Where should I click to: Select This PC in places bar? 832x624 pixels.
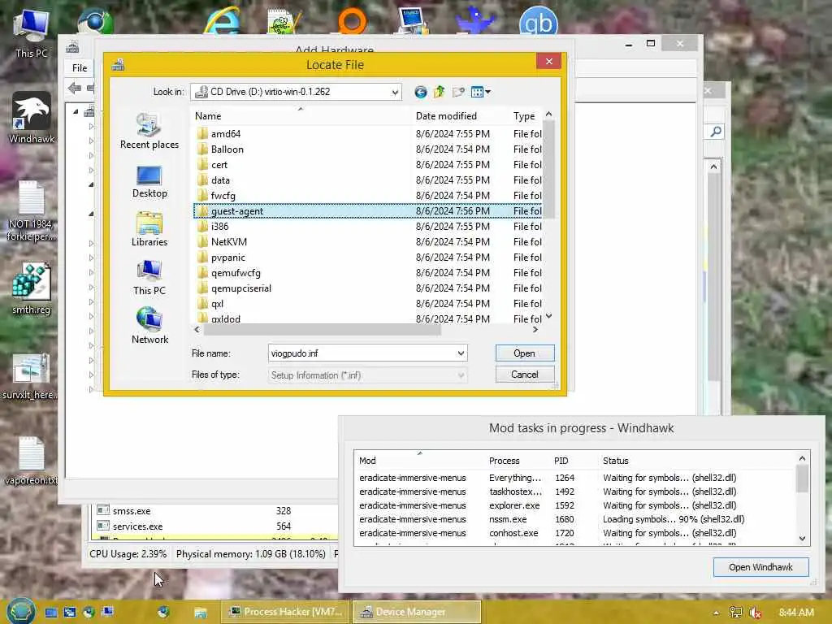coord(149,278)
